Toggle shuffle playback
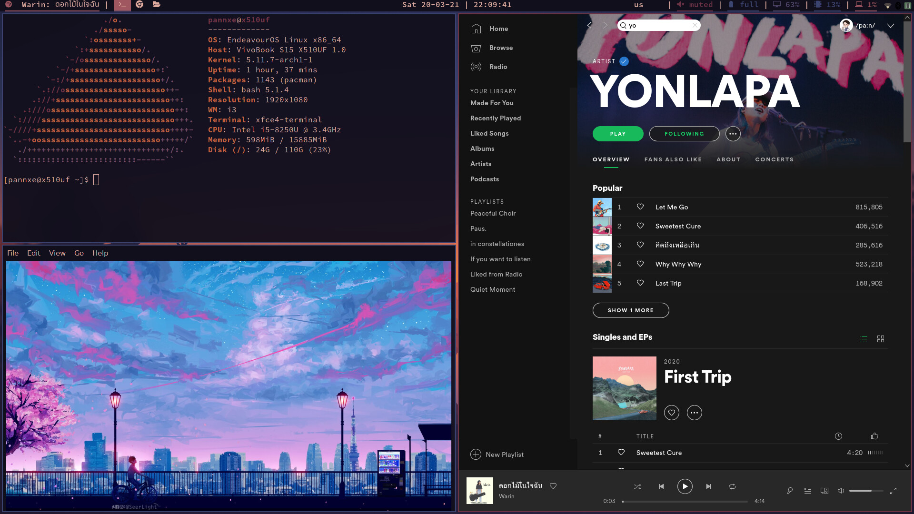This screenshot has width=914, height=514. click(x=637, y=486)
